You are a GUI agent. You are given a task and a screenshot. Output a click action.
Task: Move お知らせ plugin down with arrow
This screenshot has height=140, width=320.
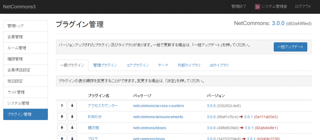pyautogui.click(x=72, y=117)
